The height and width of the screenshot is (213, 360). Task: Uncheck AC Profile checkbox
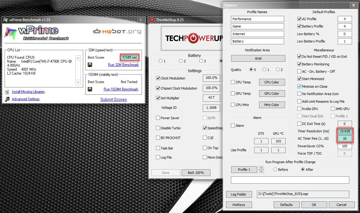(299, 19)
